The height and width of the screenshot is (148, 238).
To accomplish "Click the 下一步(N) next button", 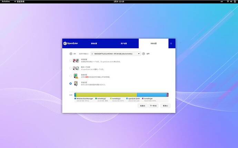I will pos(153,106).
